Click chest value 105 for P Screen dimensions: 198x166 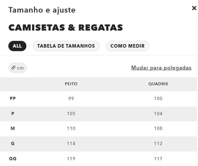71,114
